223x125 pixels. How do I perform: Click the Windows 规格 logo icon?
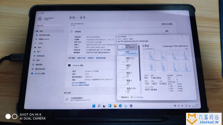tap(69, 65)
